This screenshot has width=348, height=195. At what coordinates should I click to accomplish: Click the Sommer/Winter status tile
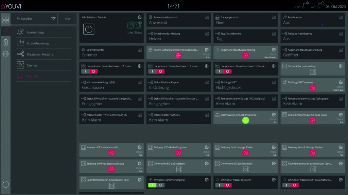[x=111, y=52]
